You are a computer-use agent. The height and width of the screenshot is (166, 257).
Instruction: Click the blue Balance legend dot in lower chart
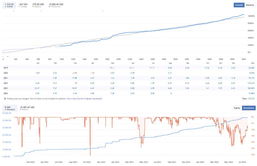pos(21,110)
